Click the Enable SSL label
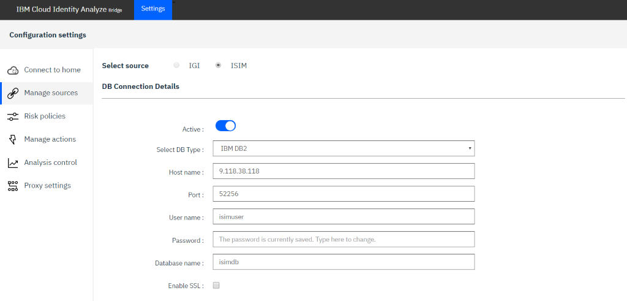627x301 pixels. pos(186,286)
